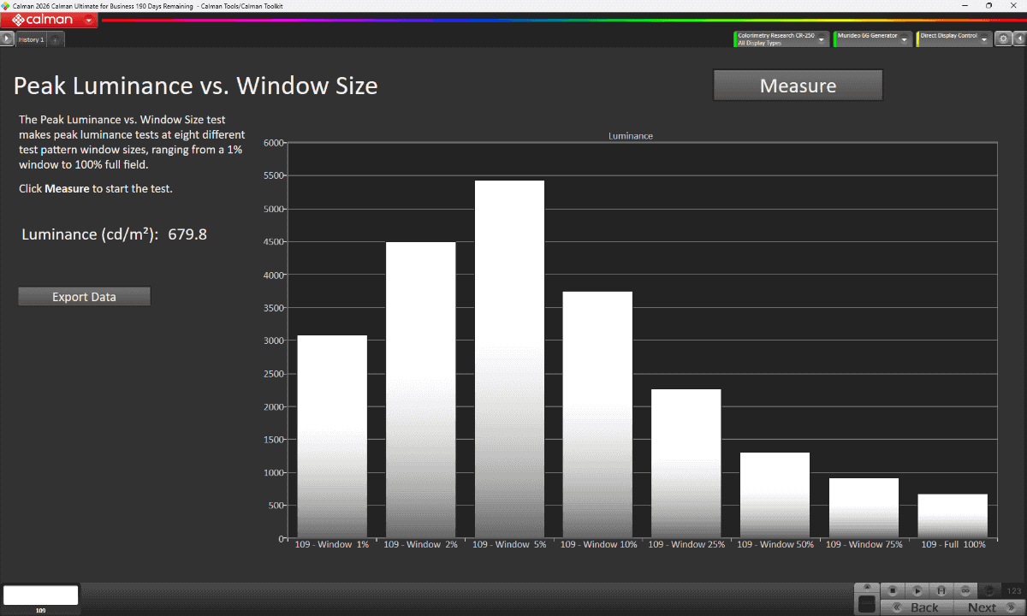Click the expand arrow left of History 1
The height and width of the screenshot is (616, 1027).
(x=8, y=38)
